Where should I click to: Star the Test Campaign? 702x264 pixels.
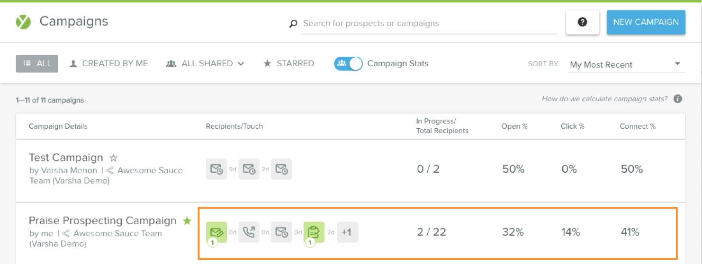tap(113, 158)
